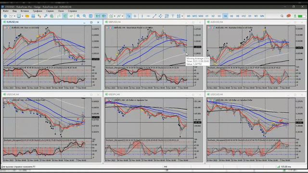
Task: Switch timeframe to W1
Action: [x=256, y=16]
